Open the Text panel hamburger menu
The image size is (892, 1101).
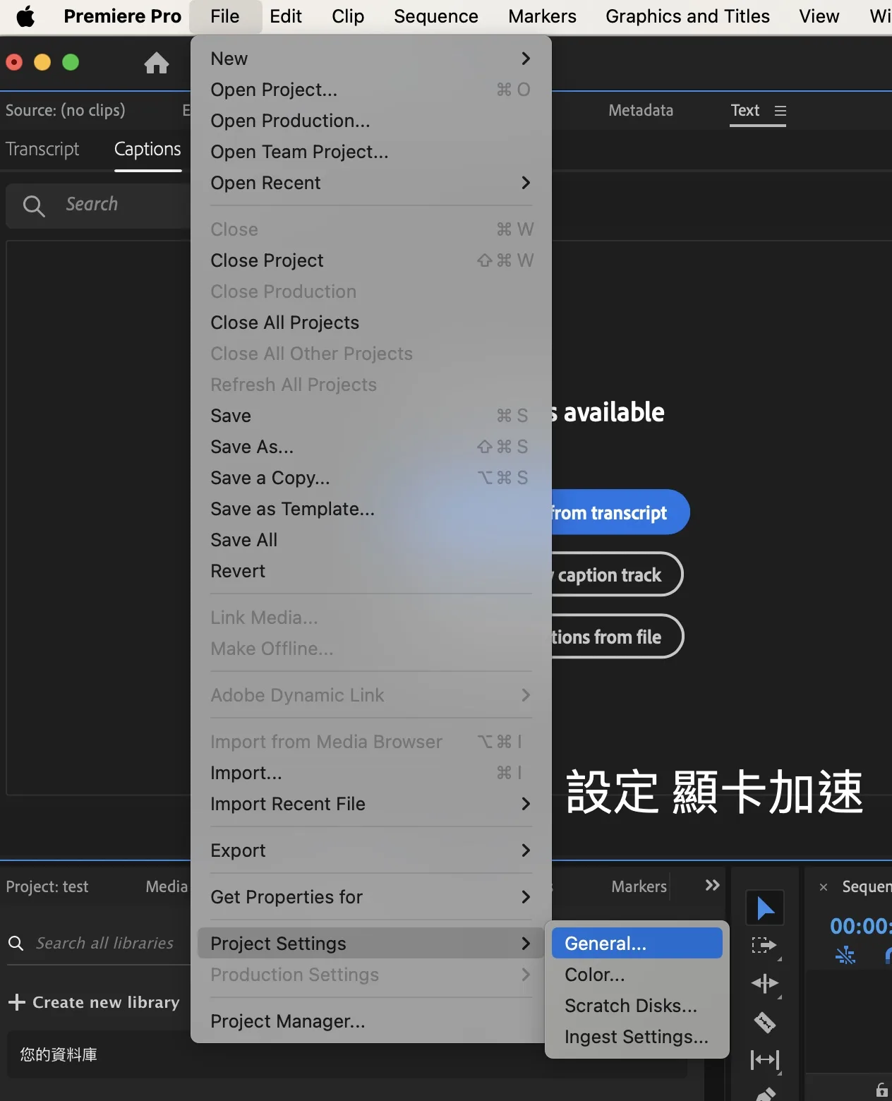tap(780, 111)
